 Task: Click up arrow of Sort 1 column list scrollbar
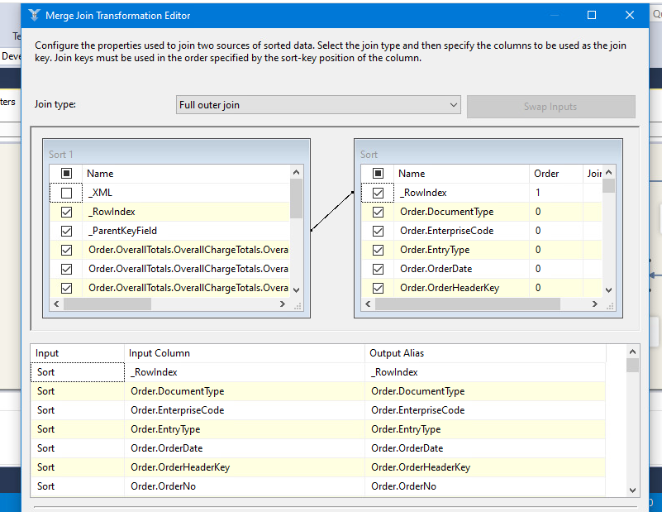tap(296, 172)
